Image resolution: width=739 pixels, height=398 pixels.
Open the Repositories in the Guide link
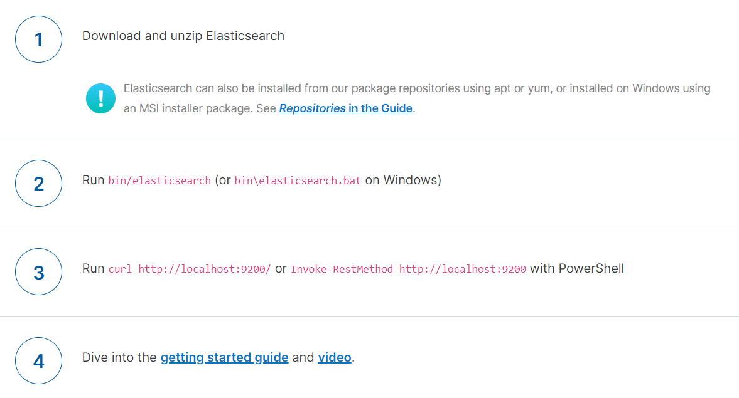coord(345,108)
